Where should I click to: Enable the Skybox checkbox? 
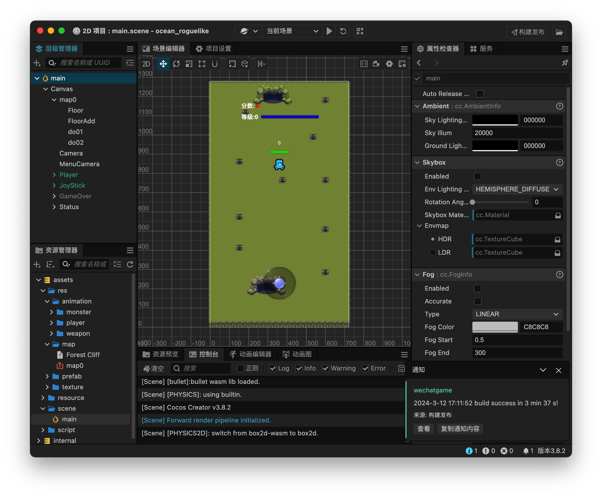click(x=477, y=176)
